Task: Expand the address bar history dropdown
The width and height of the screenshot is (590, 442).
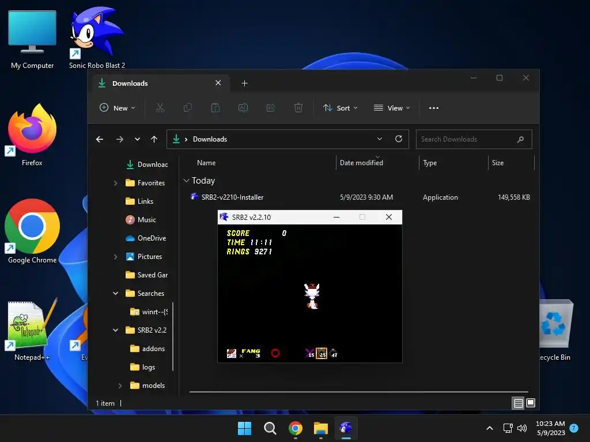Action: [x=380, y=139]
